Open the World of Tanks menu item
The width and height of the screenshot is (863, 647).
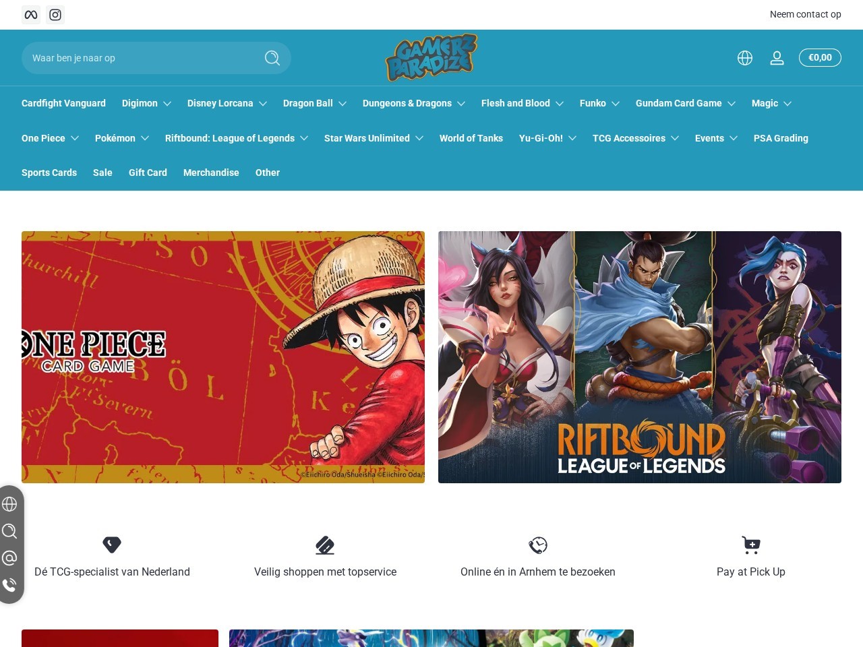471,138
